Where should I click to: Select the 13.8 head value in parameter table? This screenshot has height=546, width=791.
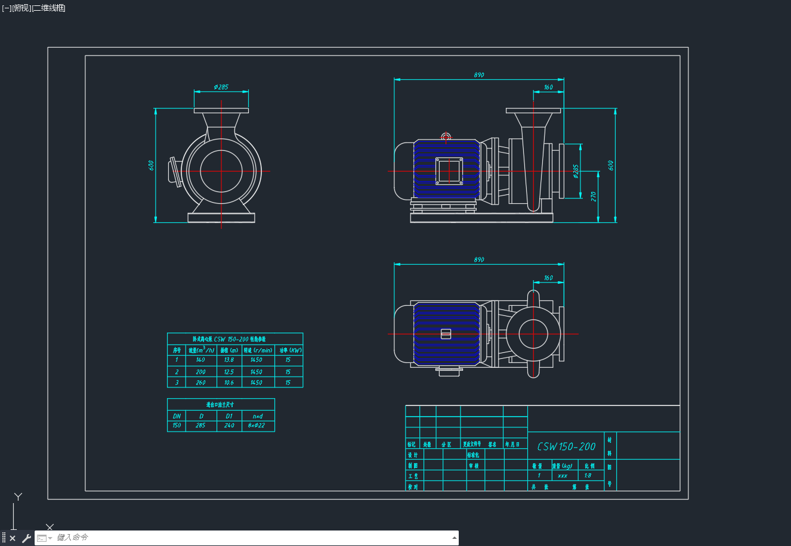click(229, 360)
